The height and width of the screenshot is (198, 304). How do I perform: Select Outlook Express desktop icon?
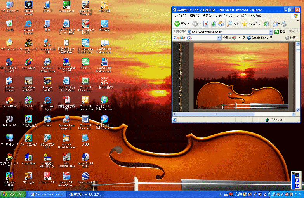[x=9, y=84]
